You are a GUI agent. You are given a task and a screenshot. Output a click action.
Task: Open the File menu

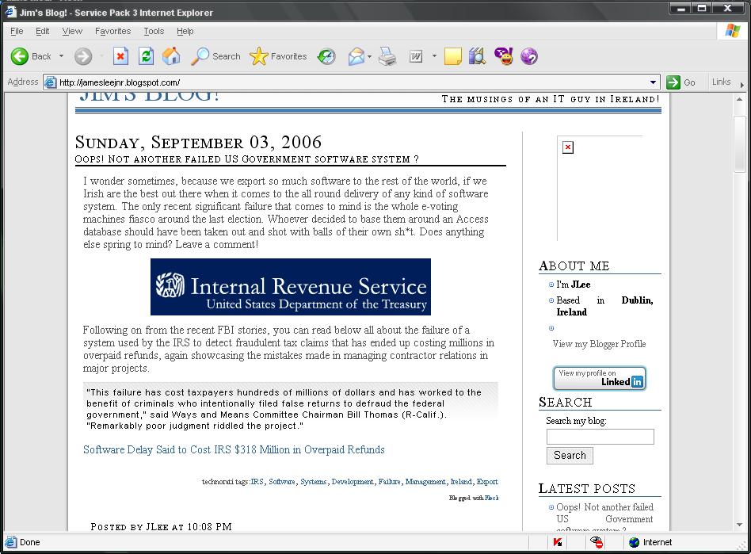[x=17, y=31]
